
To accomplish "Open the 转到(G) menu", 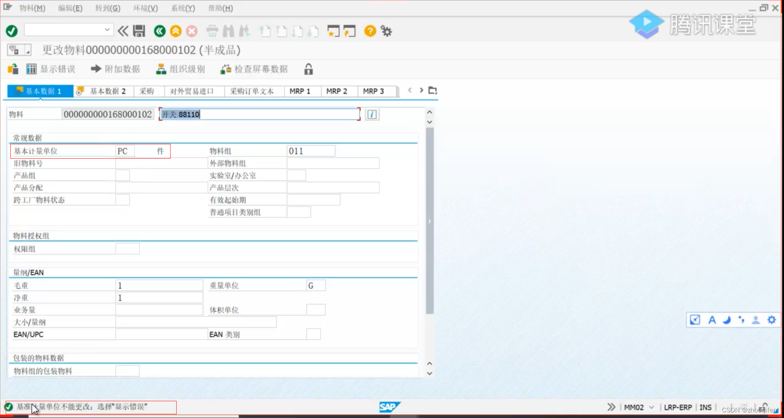I will tap(108, 8).
